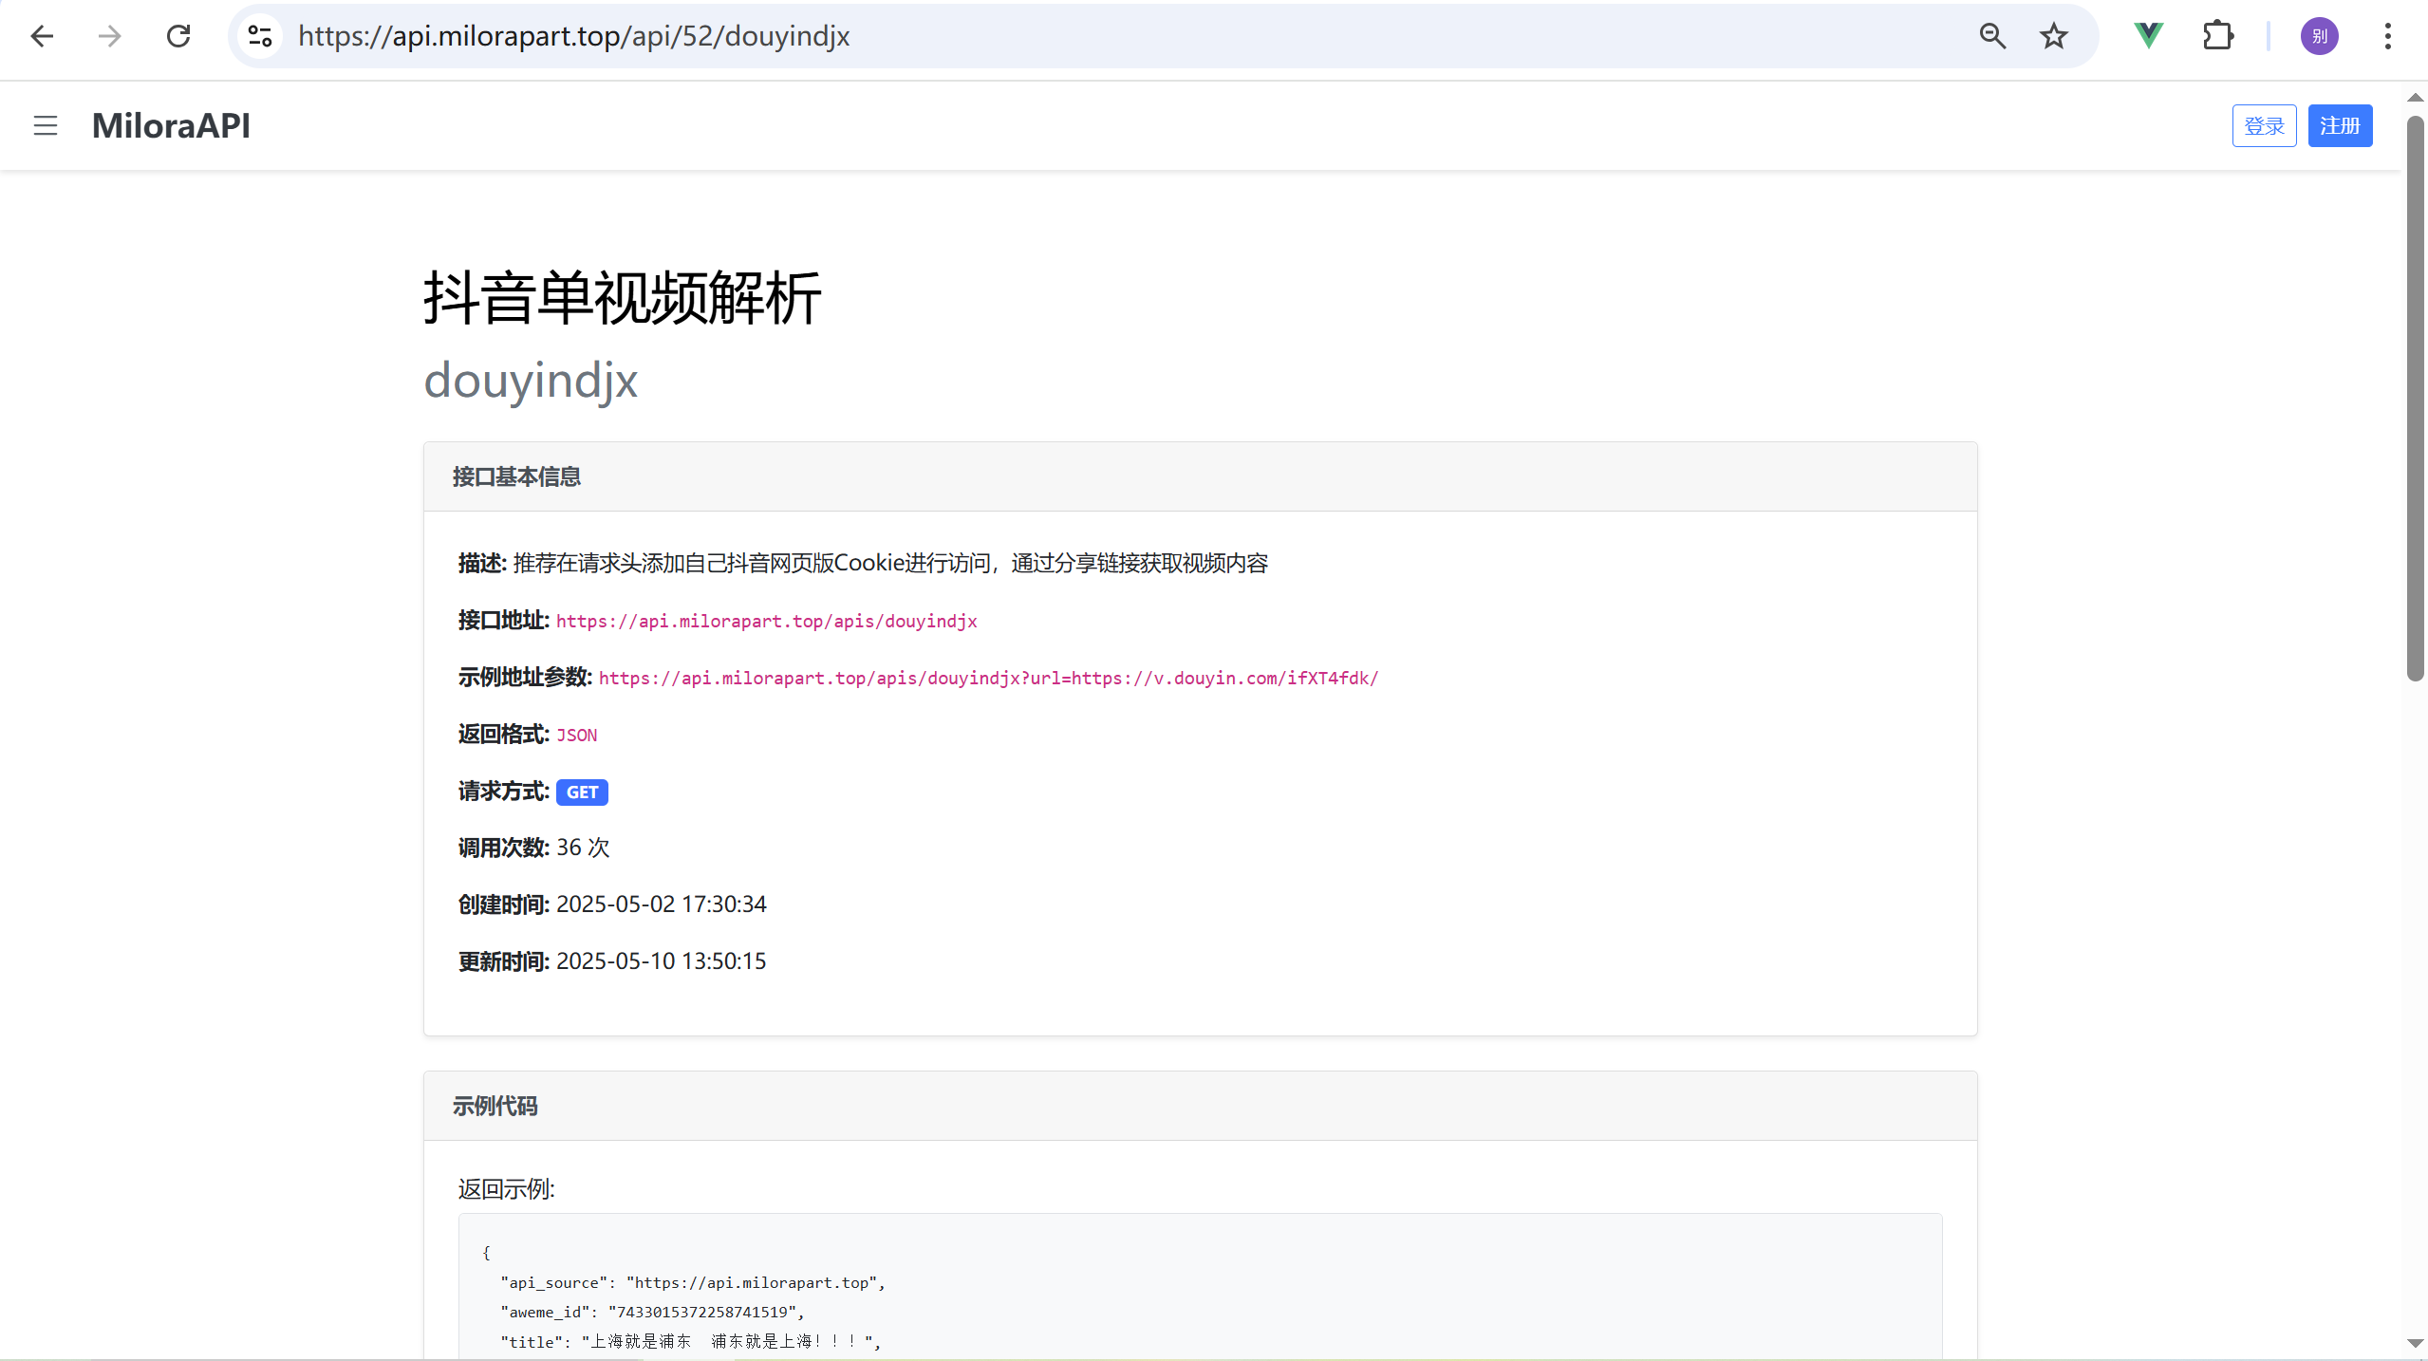
Task: Click the aweme_id line in JSON example
Action: pos(652,1312)
